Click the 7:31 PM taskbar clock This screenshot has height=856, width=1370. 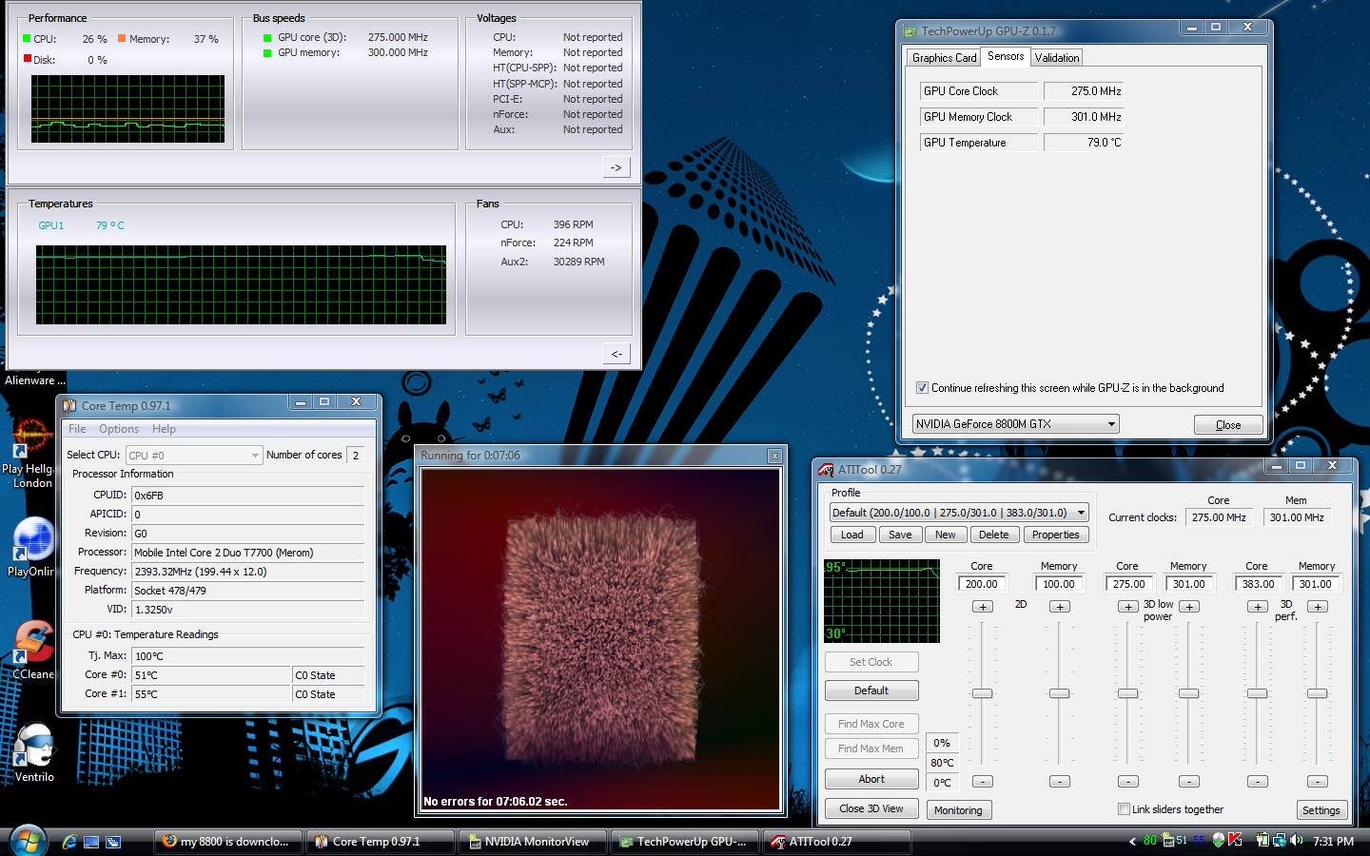tap(1333, 842)
